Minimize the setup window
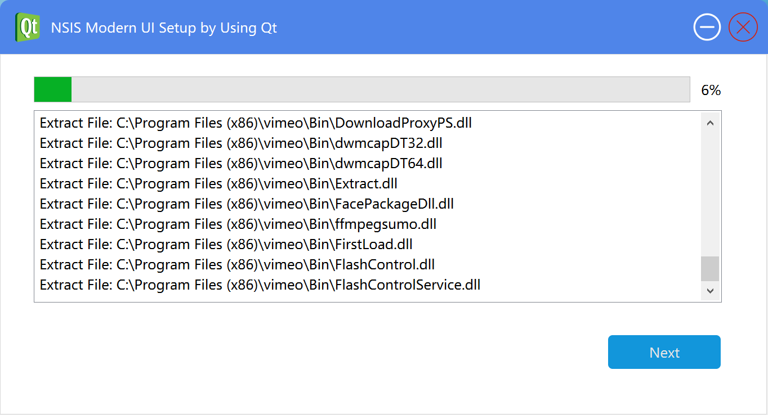768x415 pixels. coord(707,27)
